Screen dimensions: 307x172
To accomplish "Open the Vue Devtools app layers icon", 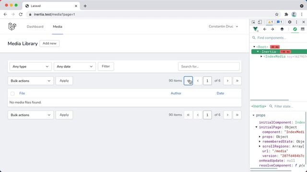I will point(282,29).
